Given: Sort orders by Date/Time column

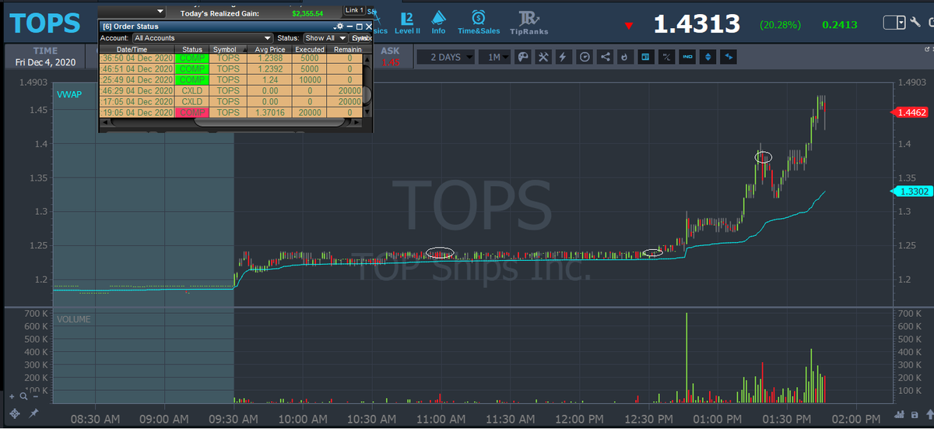Looking at the screenshot, I should point(137,49).
